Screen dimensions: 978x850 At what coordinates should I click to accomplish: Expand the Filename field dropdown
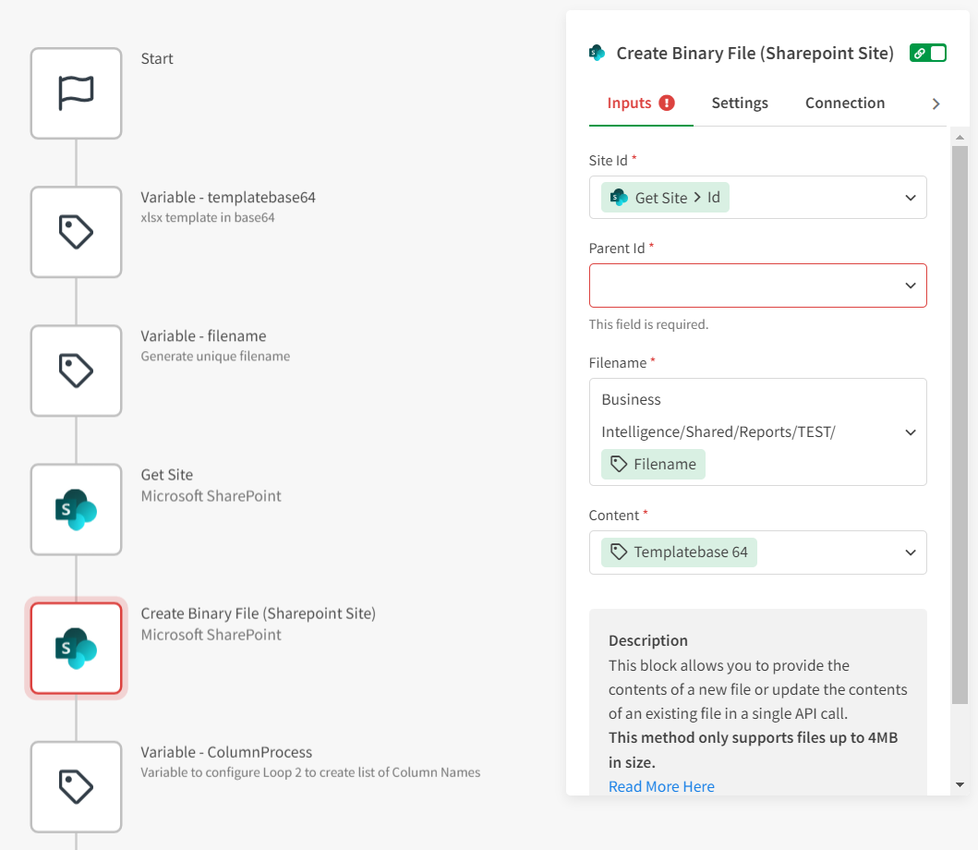click(x=911, y=432)
